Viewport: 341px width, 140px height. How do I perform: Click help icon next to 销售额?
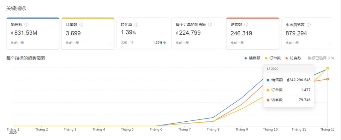[x=27, y=25]
